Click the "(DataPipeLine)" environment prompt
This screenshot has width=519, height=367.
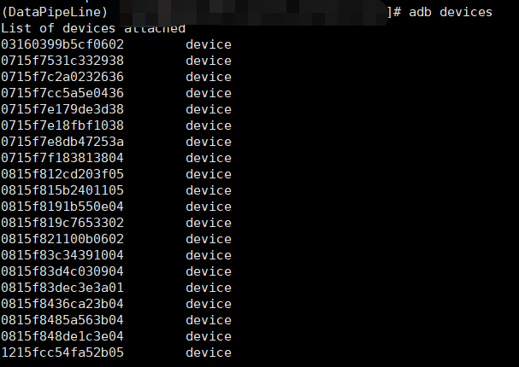[x=55, y=12]
